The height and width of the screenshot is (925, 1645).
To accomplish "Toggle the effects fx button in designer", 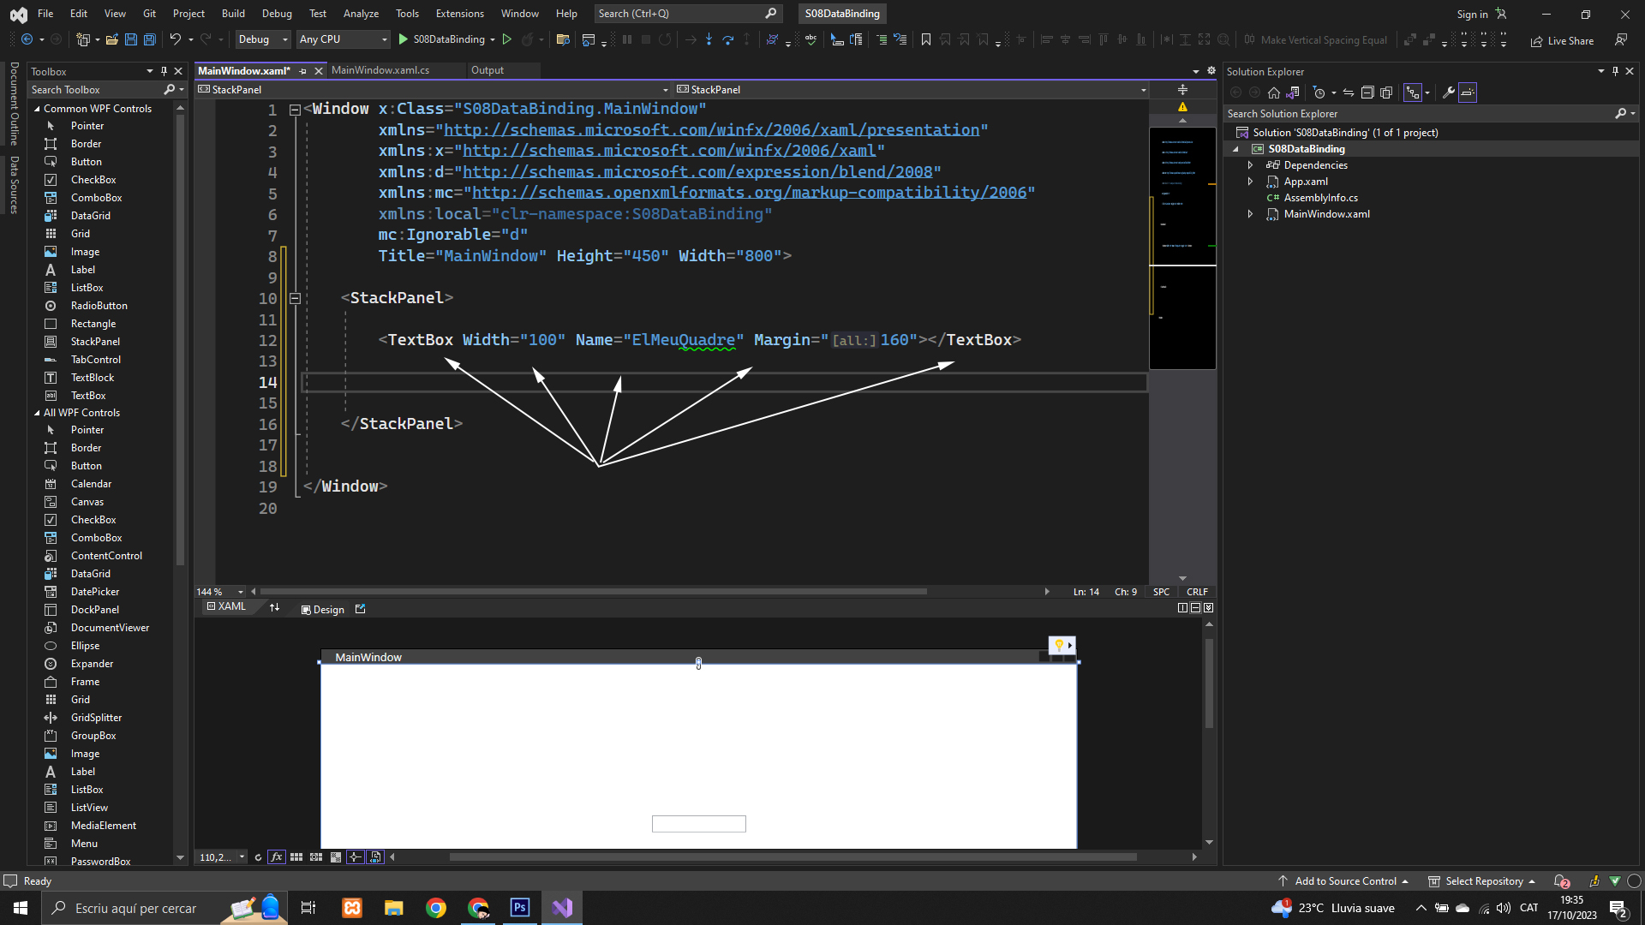I will pyautogui.click(x=276, y=856).
